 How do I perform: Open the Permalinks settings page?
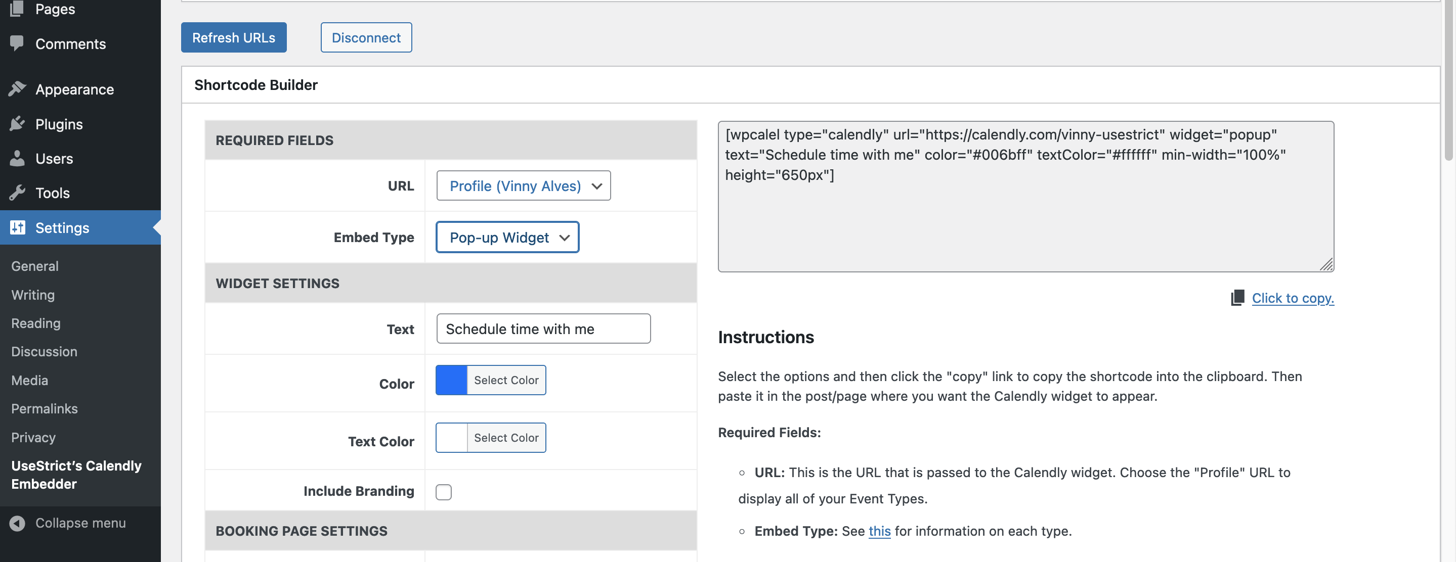click(x=44, y=408)
